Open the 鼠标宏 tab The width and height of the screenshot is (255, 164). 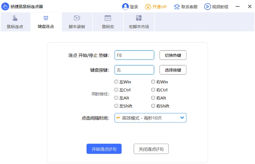(108, 22)
